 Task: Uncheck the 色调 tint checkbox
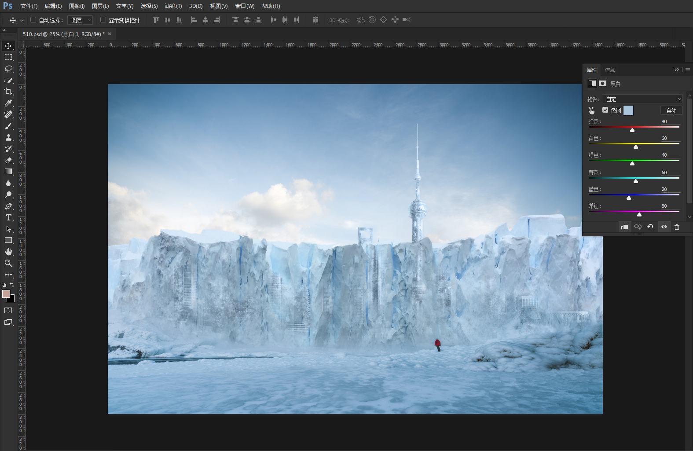click(x=605, y=110)
